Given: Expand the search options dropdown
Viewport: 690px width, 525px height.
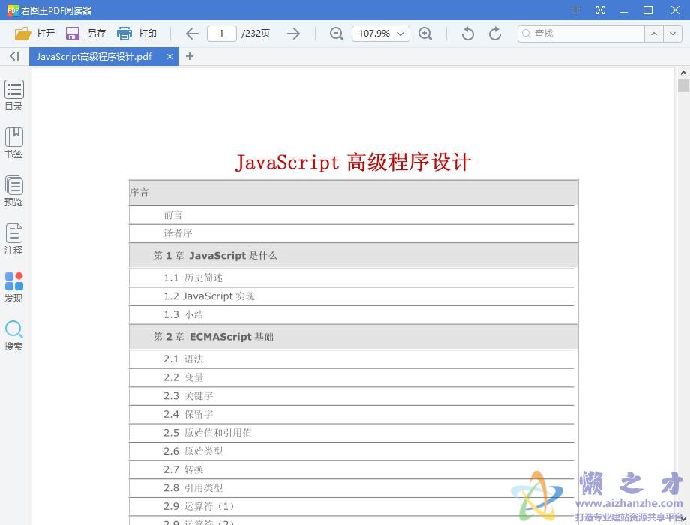Looking at the screenshot, I should click(x=672, y=33).
